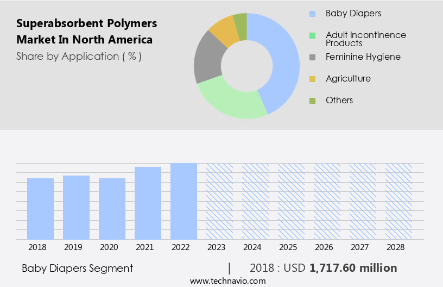Click the yellow Agriculture legend swatch

(x=312, y=79)
